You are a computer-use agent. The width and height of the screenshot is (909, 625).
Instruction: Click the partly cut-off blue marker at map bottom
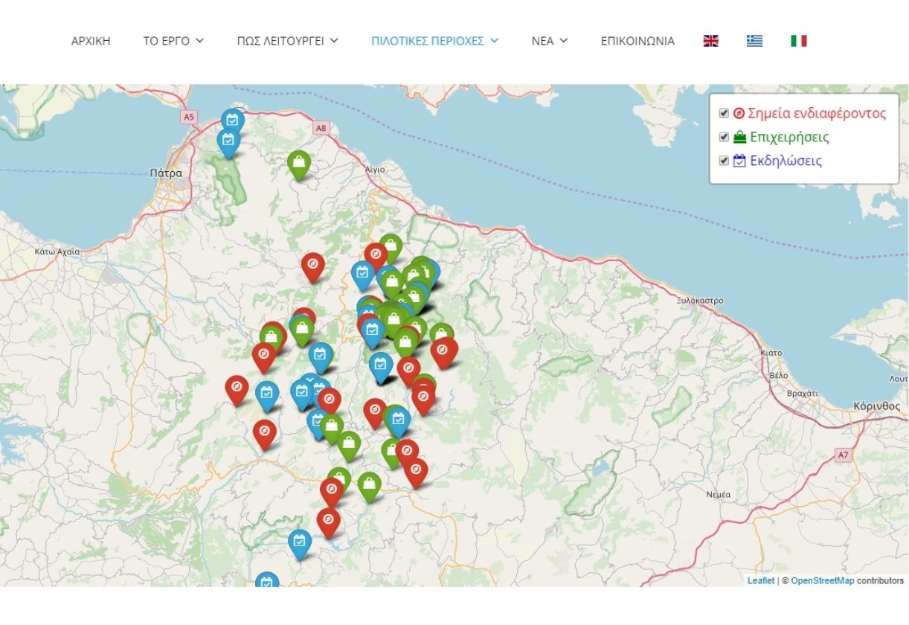[266, 581]
